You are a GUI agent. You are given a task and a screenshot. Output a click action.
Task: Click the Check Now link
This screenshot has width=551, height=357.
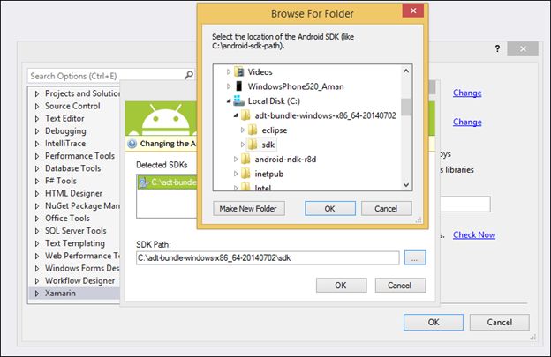pyautogui.click(x=474, y=235)
